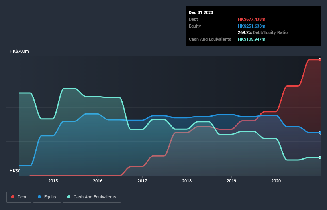Click the 2020 x-axis label

point(276,181)
